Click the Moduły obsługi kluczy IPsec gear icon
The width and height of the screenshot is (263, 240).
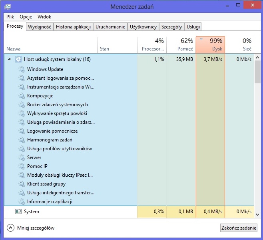[x=22, y=175]
